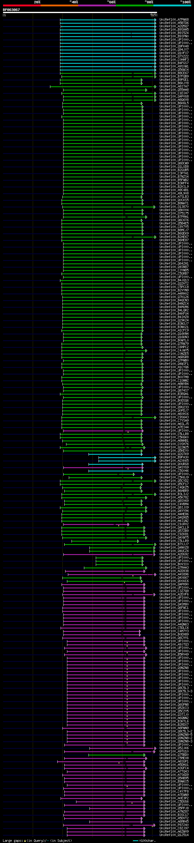Select hit label UniRef100_C0HHF3

click(174, 60)
